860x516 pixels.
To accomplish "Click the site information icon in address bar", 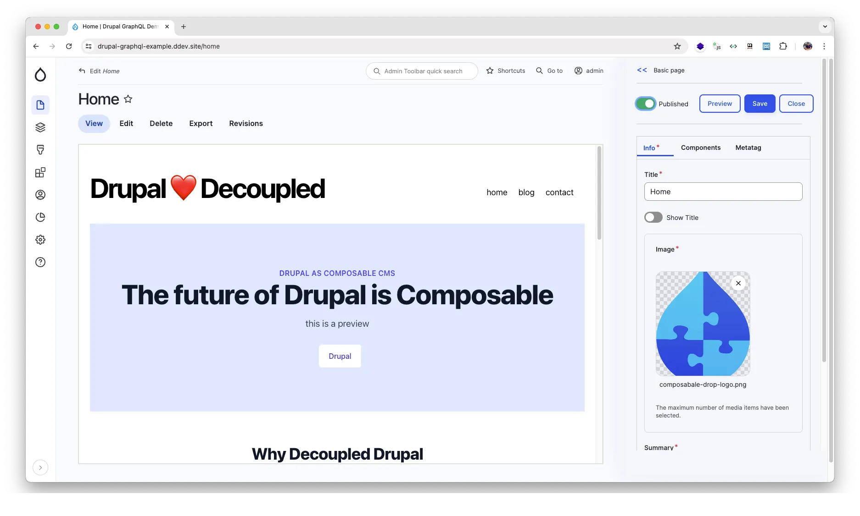I will pos(89,46).
